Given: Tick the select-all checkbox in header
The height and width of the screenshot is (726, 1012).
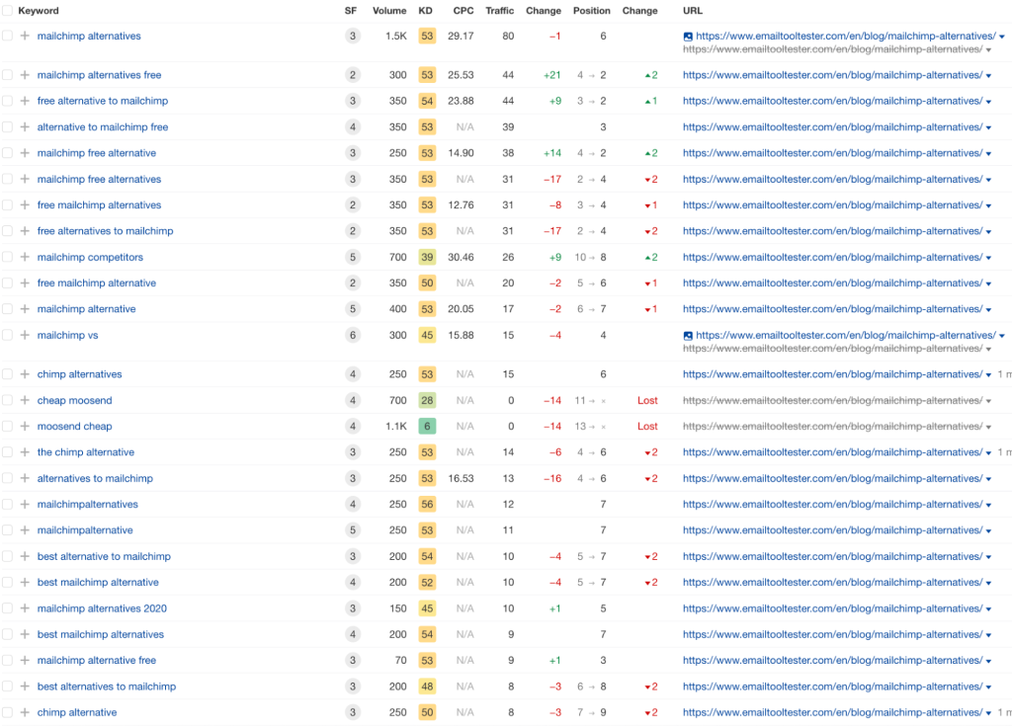Looking at the screenshot, I should click(7, 10).
